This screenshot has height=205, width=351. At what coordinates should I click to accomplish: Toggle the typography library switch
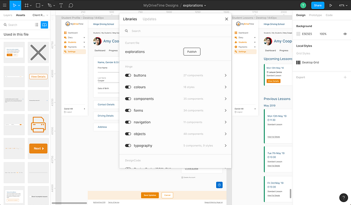[128, 145]
